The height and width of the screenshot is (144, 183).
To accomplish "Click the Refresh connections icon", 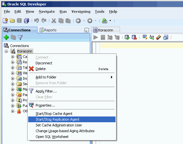I will 13,37.
